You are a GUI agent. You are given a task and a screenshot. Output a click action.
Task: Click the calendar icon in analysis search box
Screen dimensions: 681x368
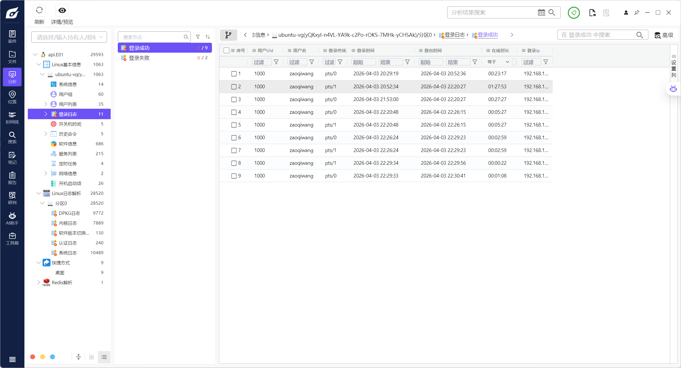pyautogui.click(x=541, y=12)
